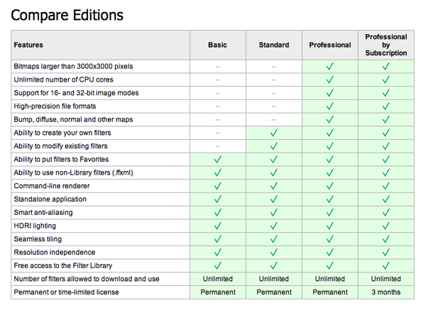Viewport: 426px width, 320px height.
Task: Click Standard checkmark for Ability to create filters
Action: tap(274, 133)
